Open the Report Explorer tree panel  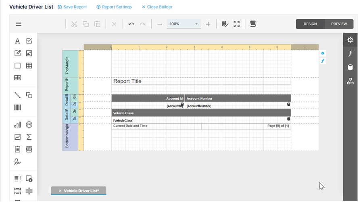(350, 81)
